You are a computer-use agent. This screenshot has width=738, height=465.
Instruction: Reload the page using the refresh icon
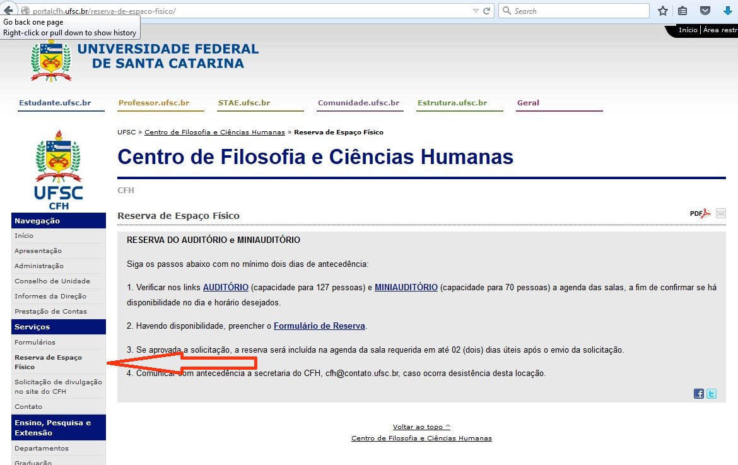point(487,11)
